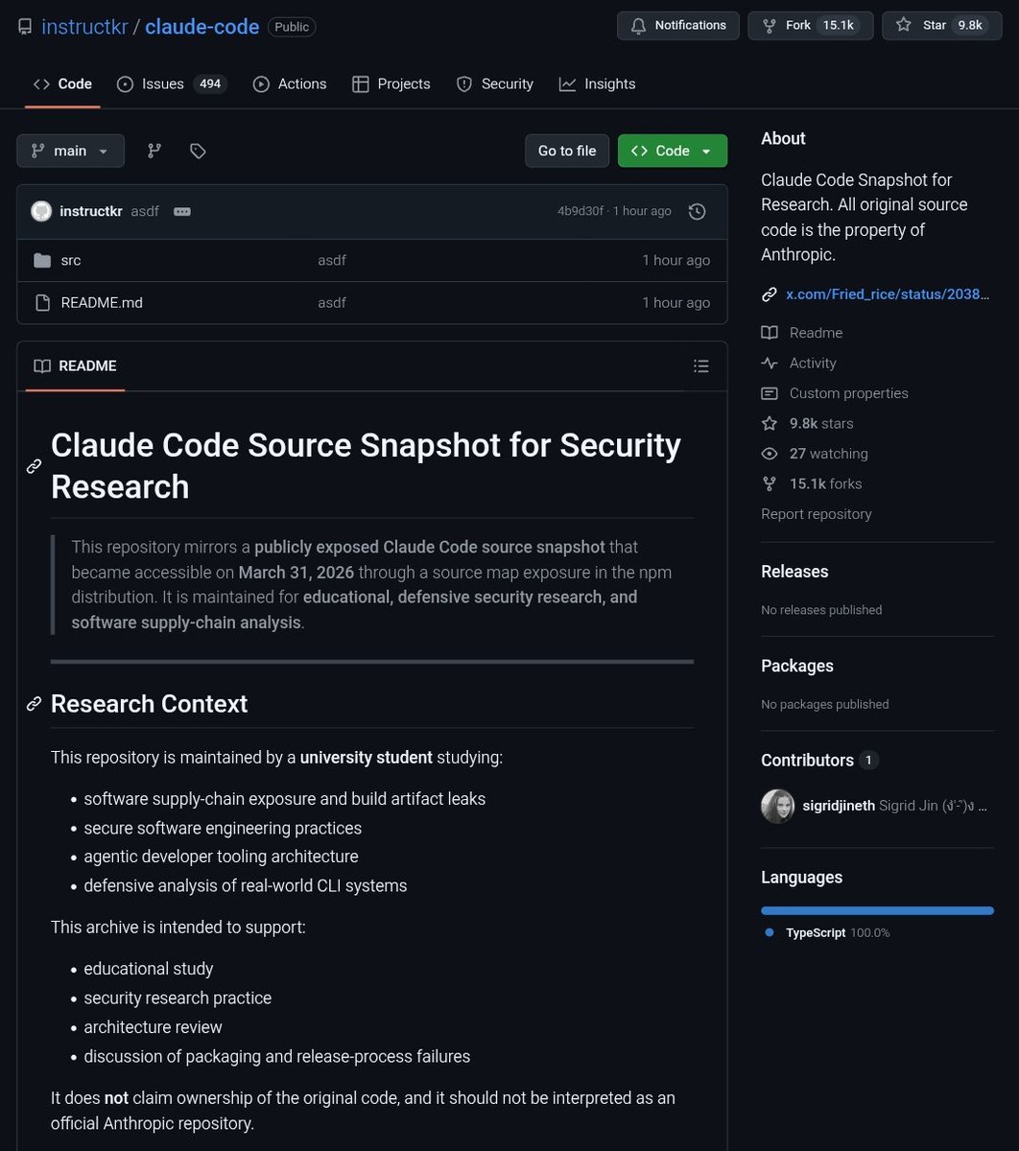
Task: Click the repository book icon beside instructkr
Action: coord(25,27)
